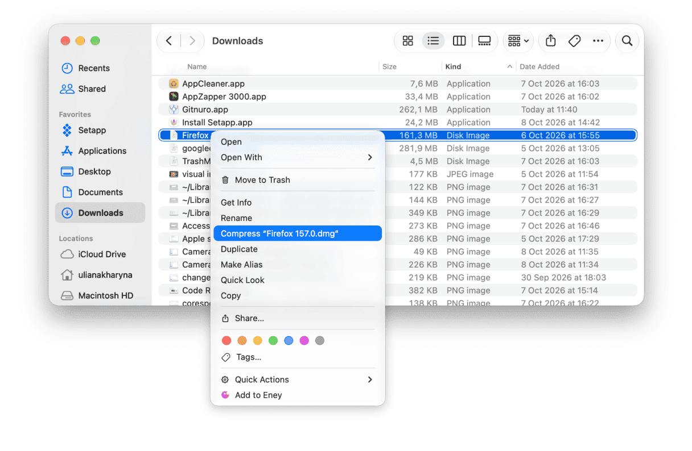Select the AppZapper 3000.app file name
692x451 pixels.
pos(224,97)
